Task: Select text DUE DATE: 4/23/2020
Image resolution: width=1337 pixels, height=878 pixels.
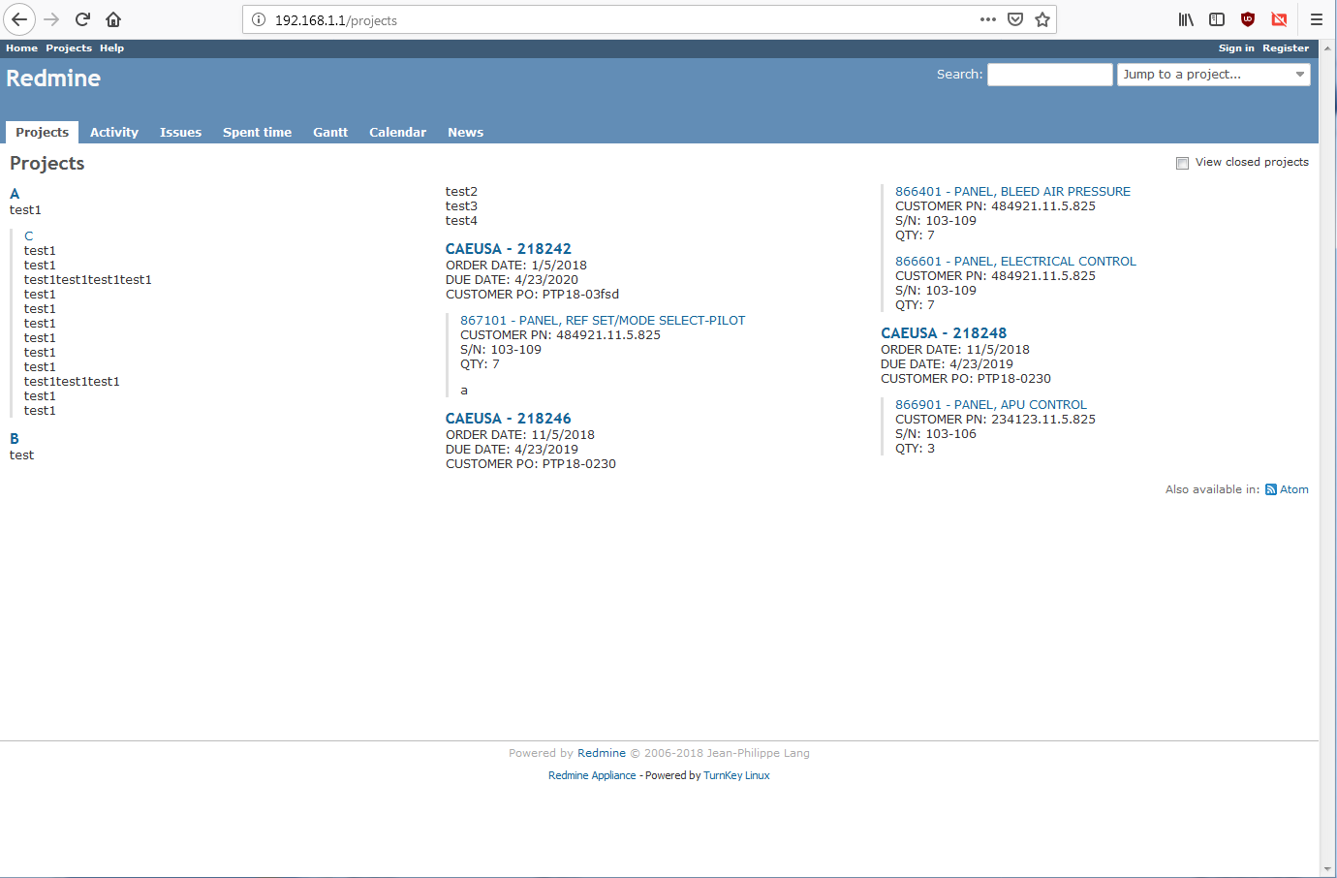Action: coord(512,279)
